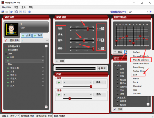This screenshot has width=154, height=118.
Task: Click 重置 reset under tweak voice panel
Action: coord(60,61)
